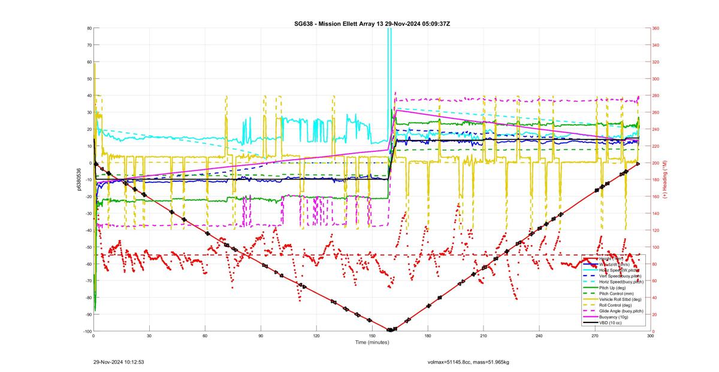Click the solid magenta Buoyancy legend line sample
Image resolution: width=719 pixels, height=372 pixels.
[591, 317]
